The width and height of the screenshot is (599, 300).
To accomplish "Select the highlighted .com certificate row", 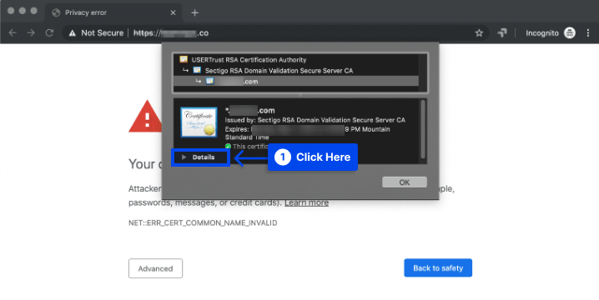I will pyautogui.click(x=296, y=81).
